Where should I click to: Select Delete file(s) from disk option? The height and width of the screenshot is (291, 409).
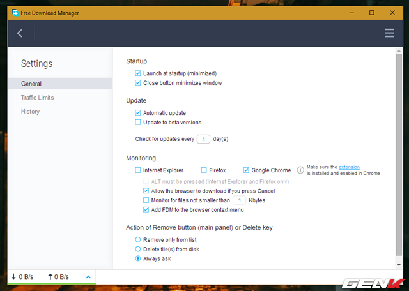(138, 249)
